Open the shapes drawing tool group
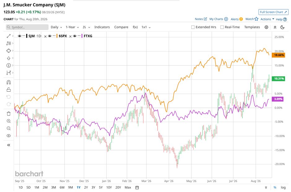Image resolution: width=291 pixels, height=192 pixels. point(9,51)
